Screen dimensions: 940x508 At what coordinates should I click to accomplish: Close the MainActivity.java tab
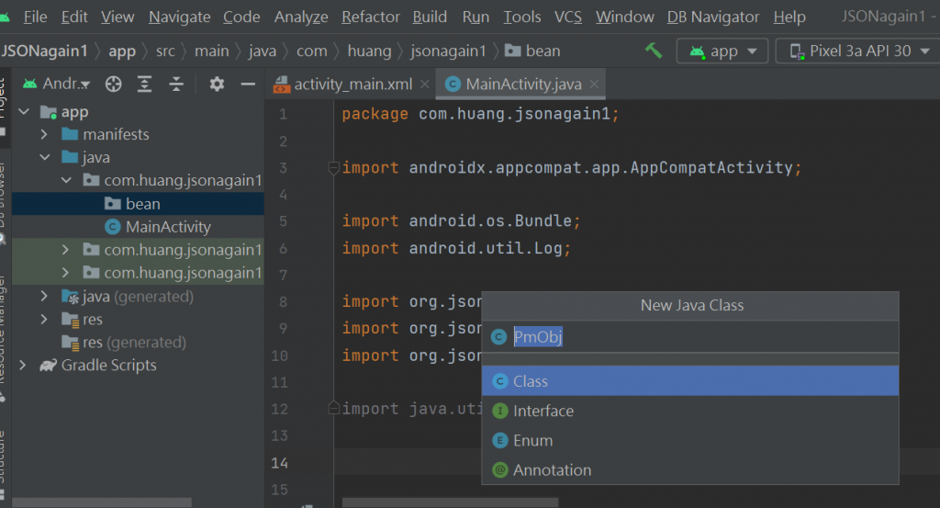(x=594, y=85)
